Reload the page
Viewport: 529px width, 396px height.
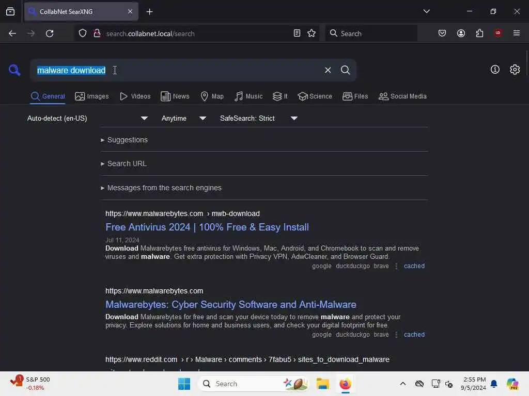coord(50,34)
